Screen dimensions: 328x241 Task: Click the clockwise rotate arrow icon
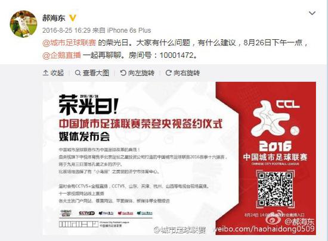(168, 73)
